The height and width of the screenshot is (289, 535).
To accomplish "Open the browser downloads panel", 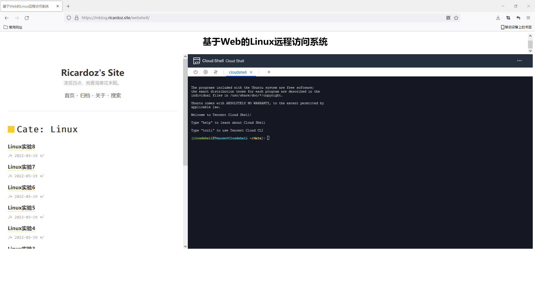I will 498,18.
